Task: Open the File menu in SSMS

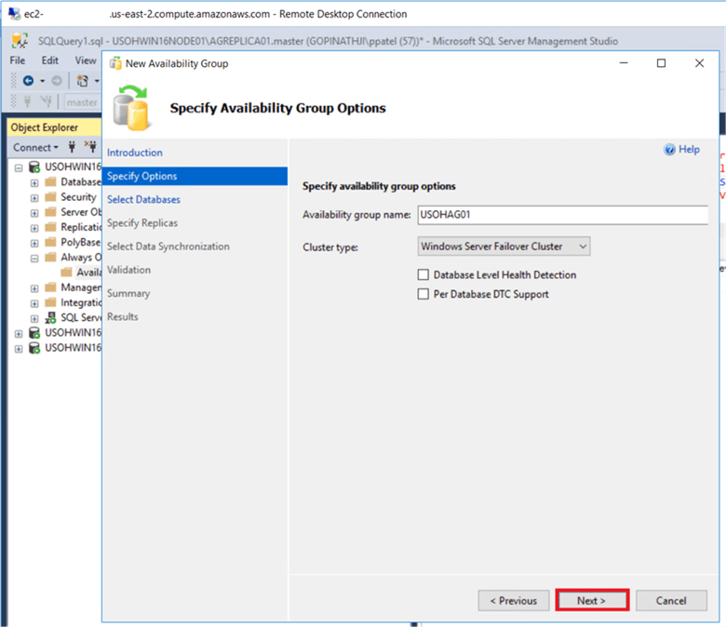Action: [x=18, y=60]
